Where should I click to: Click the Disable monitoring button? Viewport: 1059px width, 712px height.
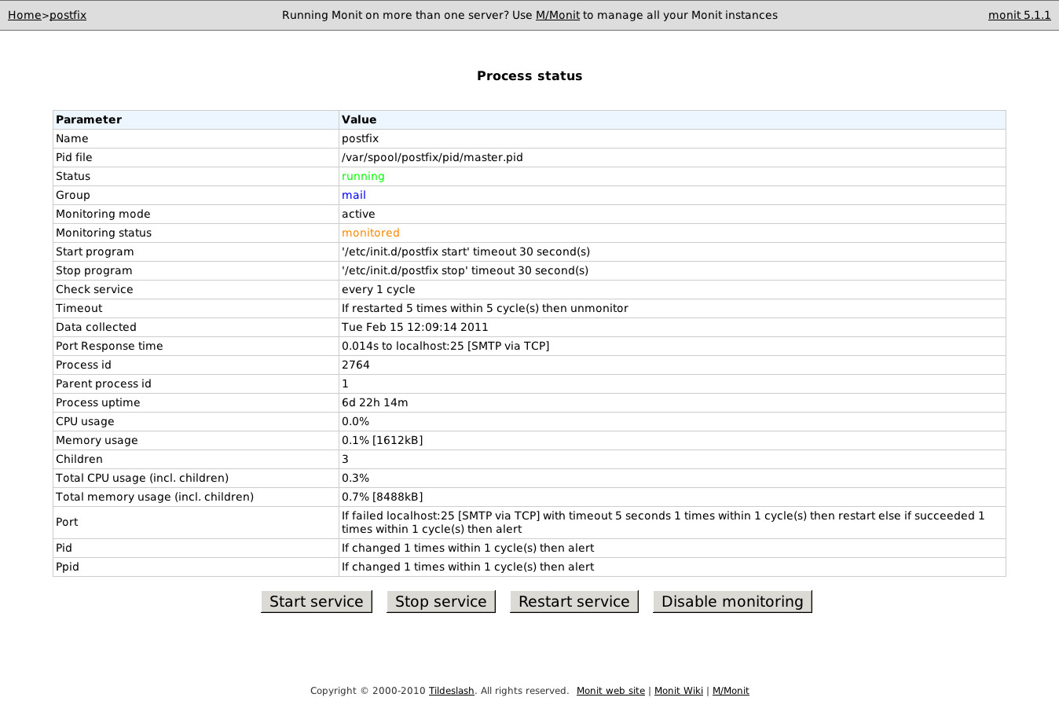(732, 601)
